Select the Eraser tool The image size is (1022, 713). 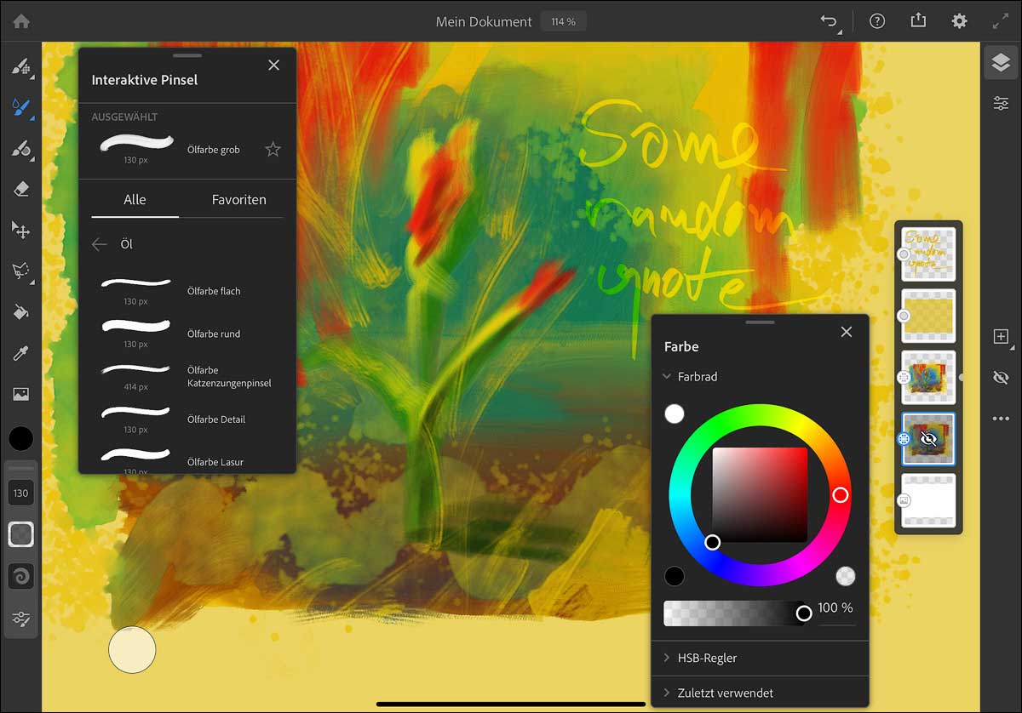[x=21, y=190]
